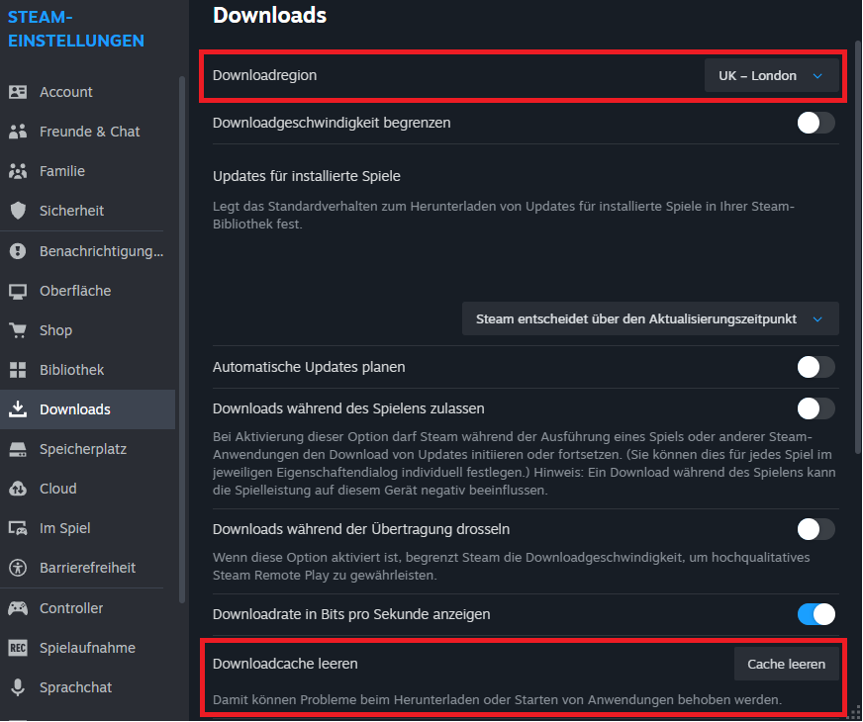Click the Cloud icon in sidebar

tap(18, 489)
